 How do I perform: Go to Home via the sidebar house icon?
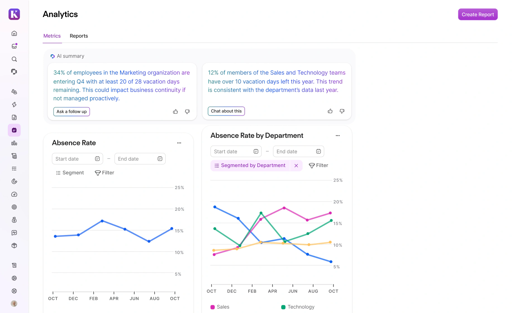(14, 34)
